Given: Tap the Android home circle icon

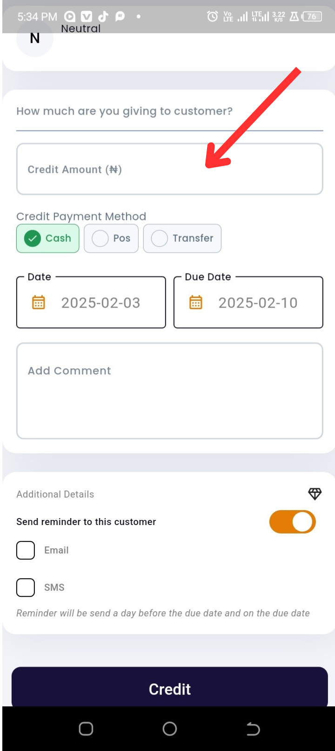Looking at the screenshot, I should 170,729.
